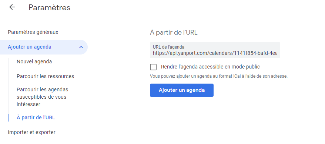Screen dimensions: 325x144
Task: Click the blue active indicator bar in sidebar
Action: [x=9, y=117]
